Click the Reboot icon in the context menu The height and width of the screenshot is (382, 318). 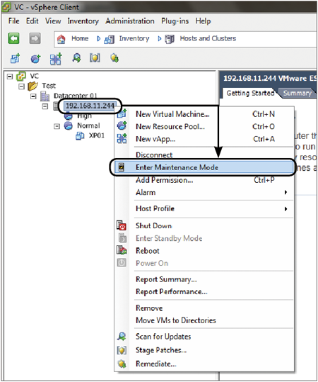pos(122,250)
